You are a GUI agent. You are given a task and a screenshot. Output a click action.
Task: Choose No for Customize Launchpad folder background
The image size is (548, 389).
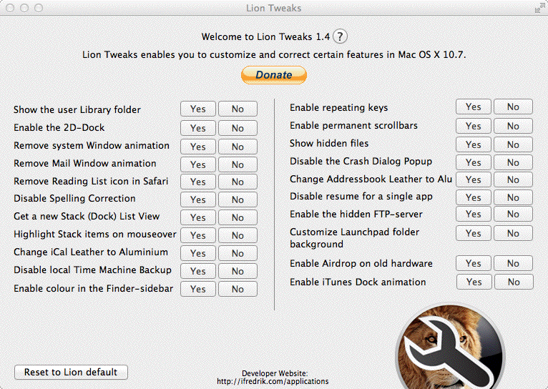click(x=513, y=233)
